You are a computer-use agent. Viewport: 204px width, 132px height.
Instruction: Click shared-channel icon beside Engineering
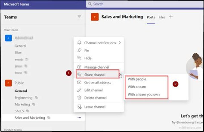[36, 98]
